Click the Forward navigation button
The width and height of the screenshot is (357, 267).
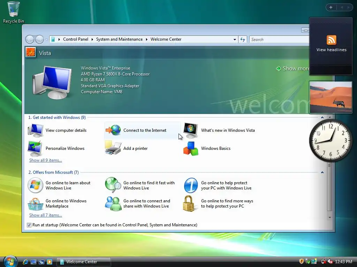(x=40, y=40)
